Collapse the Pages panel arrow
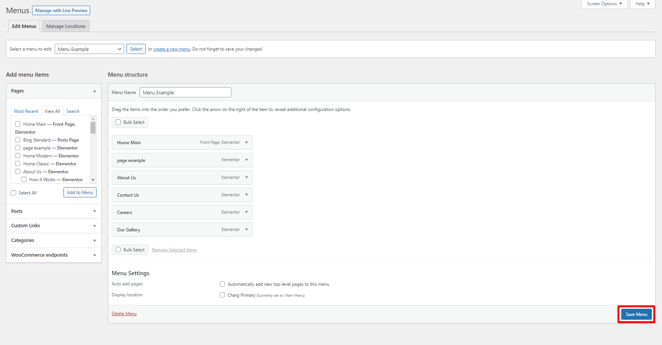Screen dimensions: 662x345 pos(94,91)
